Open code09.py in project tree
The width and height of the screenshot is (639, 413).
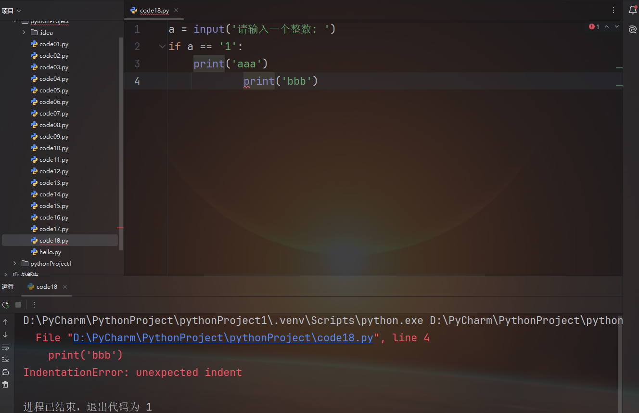(x=54, y=137)
